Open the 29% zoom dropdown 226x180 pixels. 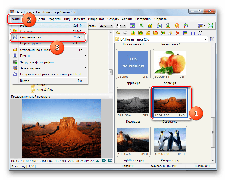click(112, 26)
